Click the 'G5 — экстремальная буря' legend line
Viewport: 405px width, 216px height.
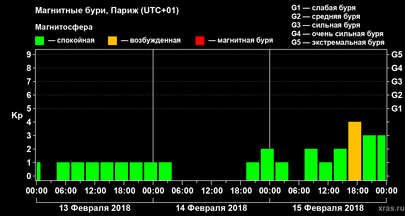point(338,42)
